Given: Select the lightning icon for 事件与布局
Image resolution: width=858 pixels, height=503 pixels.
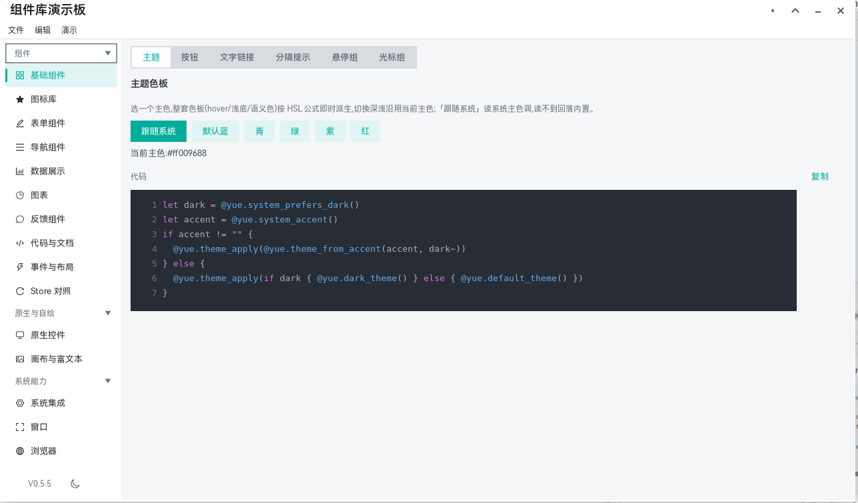Looking at the screenshot, I should point(20,267).
